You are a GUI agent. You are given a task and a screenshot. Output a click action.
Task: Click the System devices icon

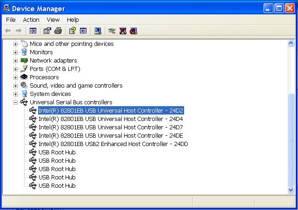24,94
